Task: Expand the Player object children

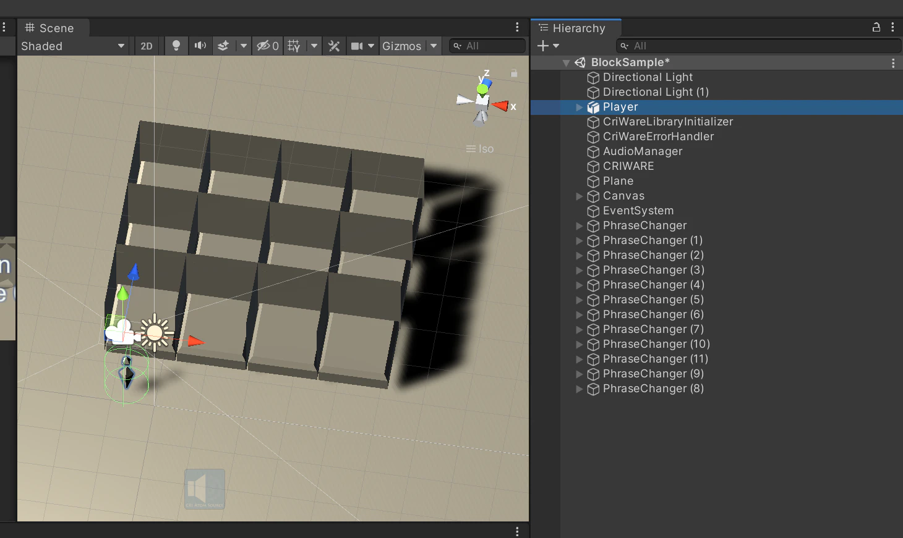Action: click(x=580, y=107)
